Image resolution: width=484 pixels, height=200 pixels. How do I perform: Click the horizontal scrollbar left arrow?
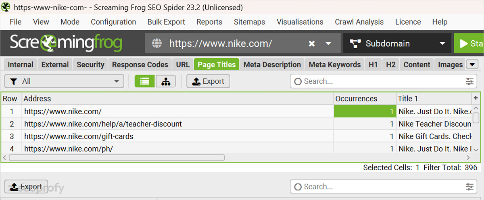point(4,158)
